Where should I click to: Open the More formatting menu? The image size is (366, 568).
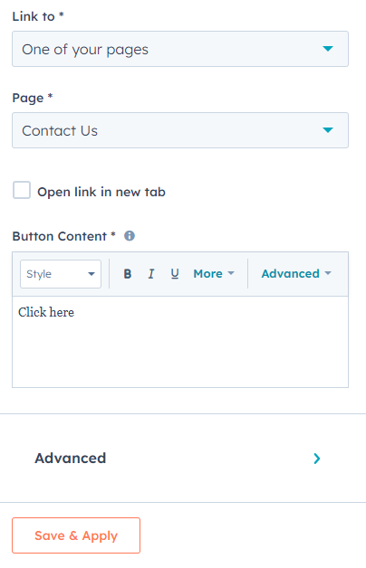point(214,274)
